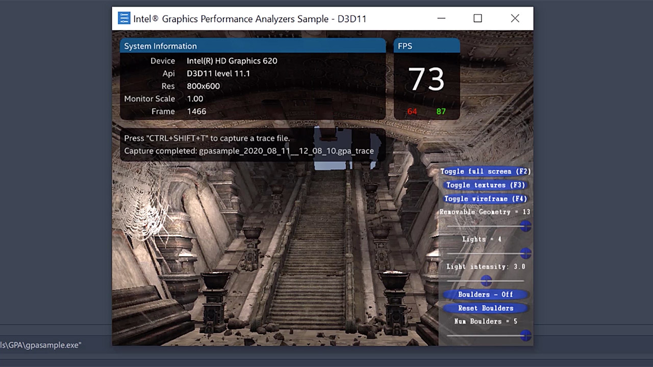The image size is (653, 367).
Task: Toggle textures rendering off
Action: click(485, 185)
